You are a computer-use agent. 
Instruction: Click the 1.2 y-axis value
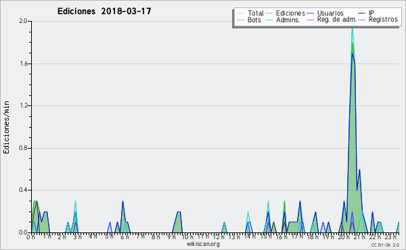(x=23, y=105)
